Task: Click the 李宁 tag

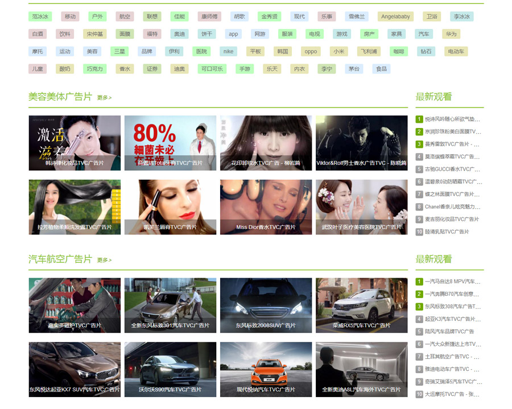Action: click(327, 69)
